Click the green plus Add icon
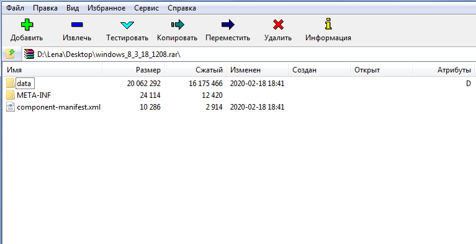476x244 pixels. tap(27, 25)
